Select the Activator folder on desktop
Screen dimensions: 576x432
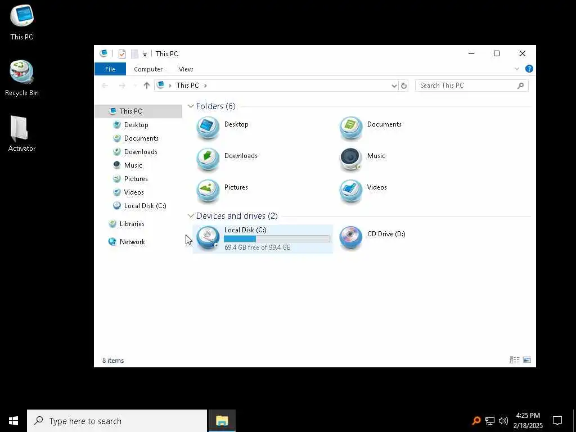point(22,134)
